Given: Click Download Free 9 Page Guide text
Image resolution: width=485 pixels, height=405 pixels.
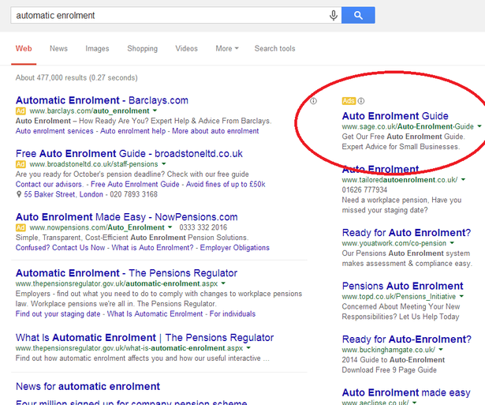Looking at the screenshot, I should (x=389, y=370).
